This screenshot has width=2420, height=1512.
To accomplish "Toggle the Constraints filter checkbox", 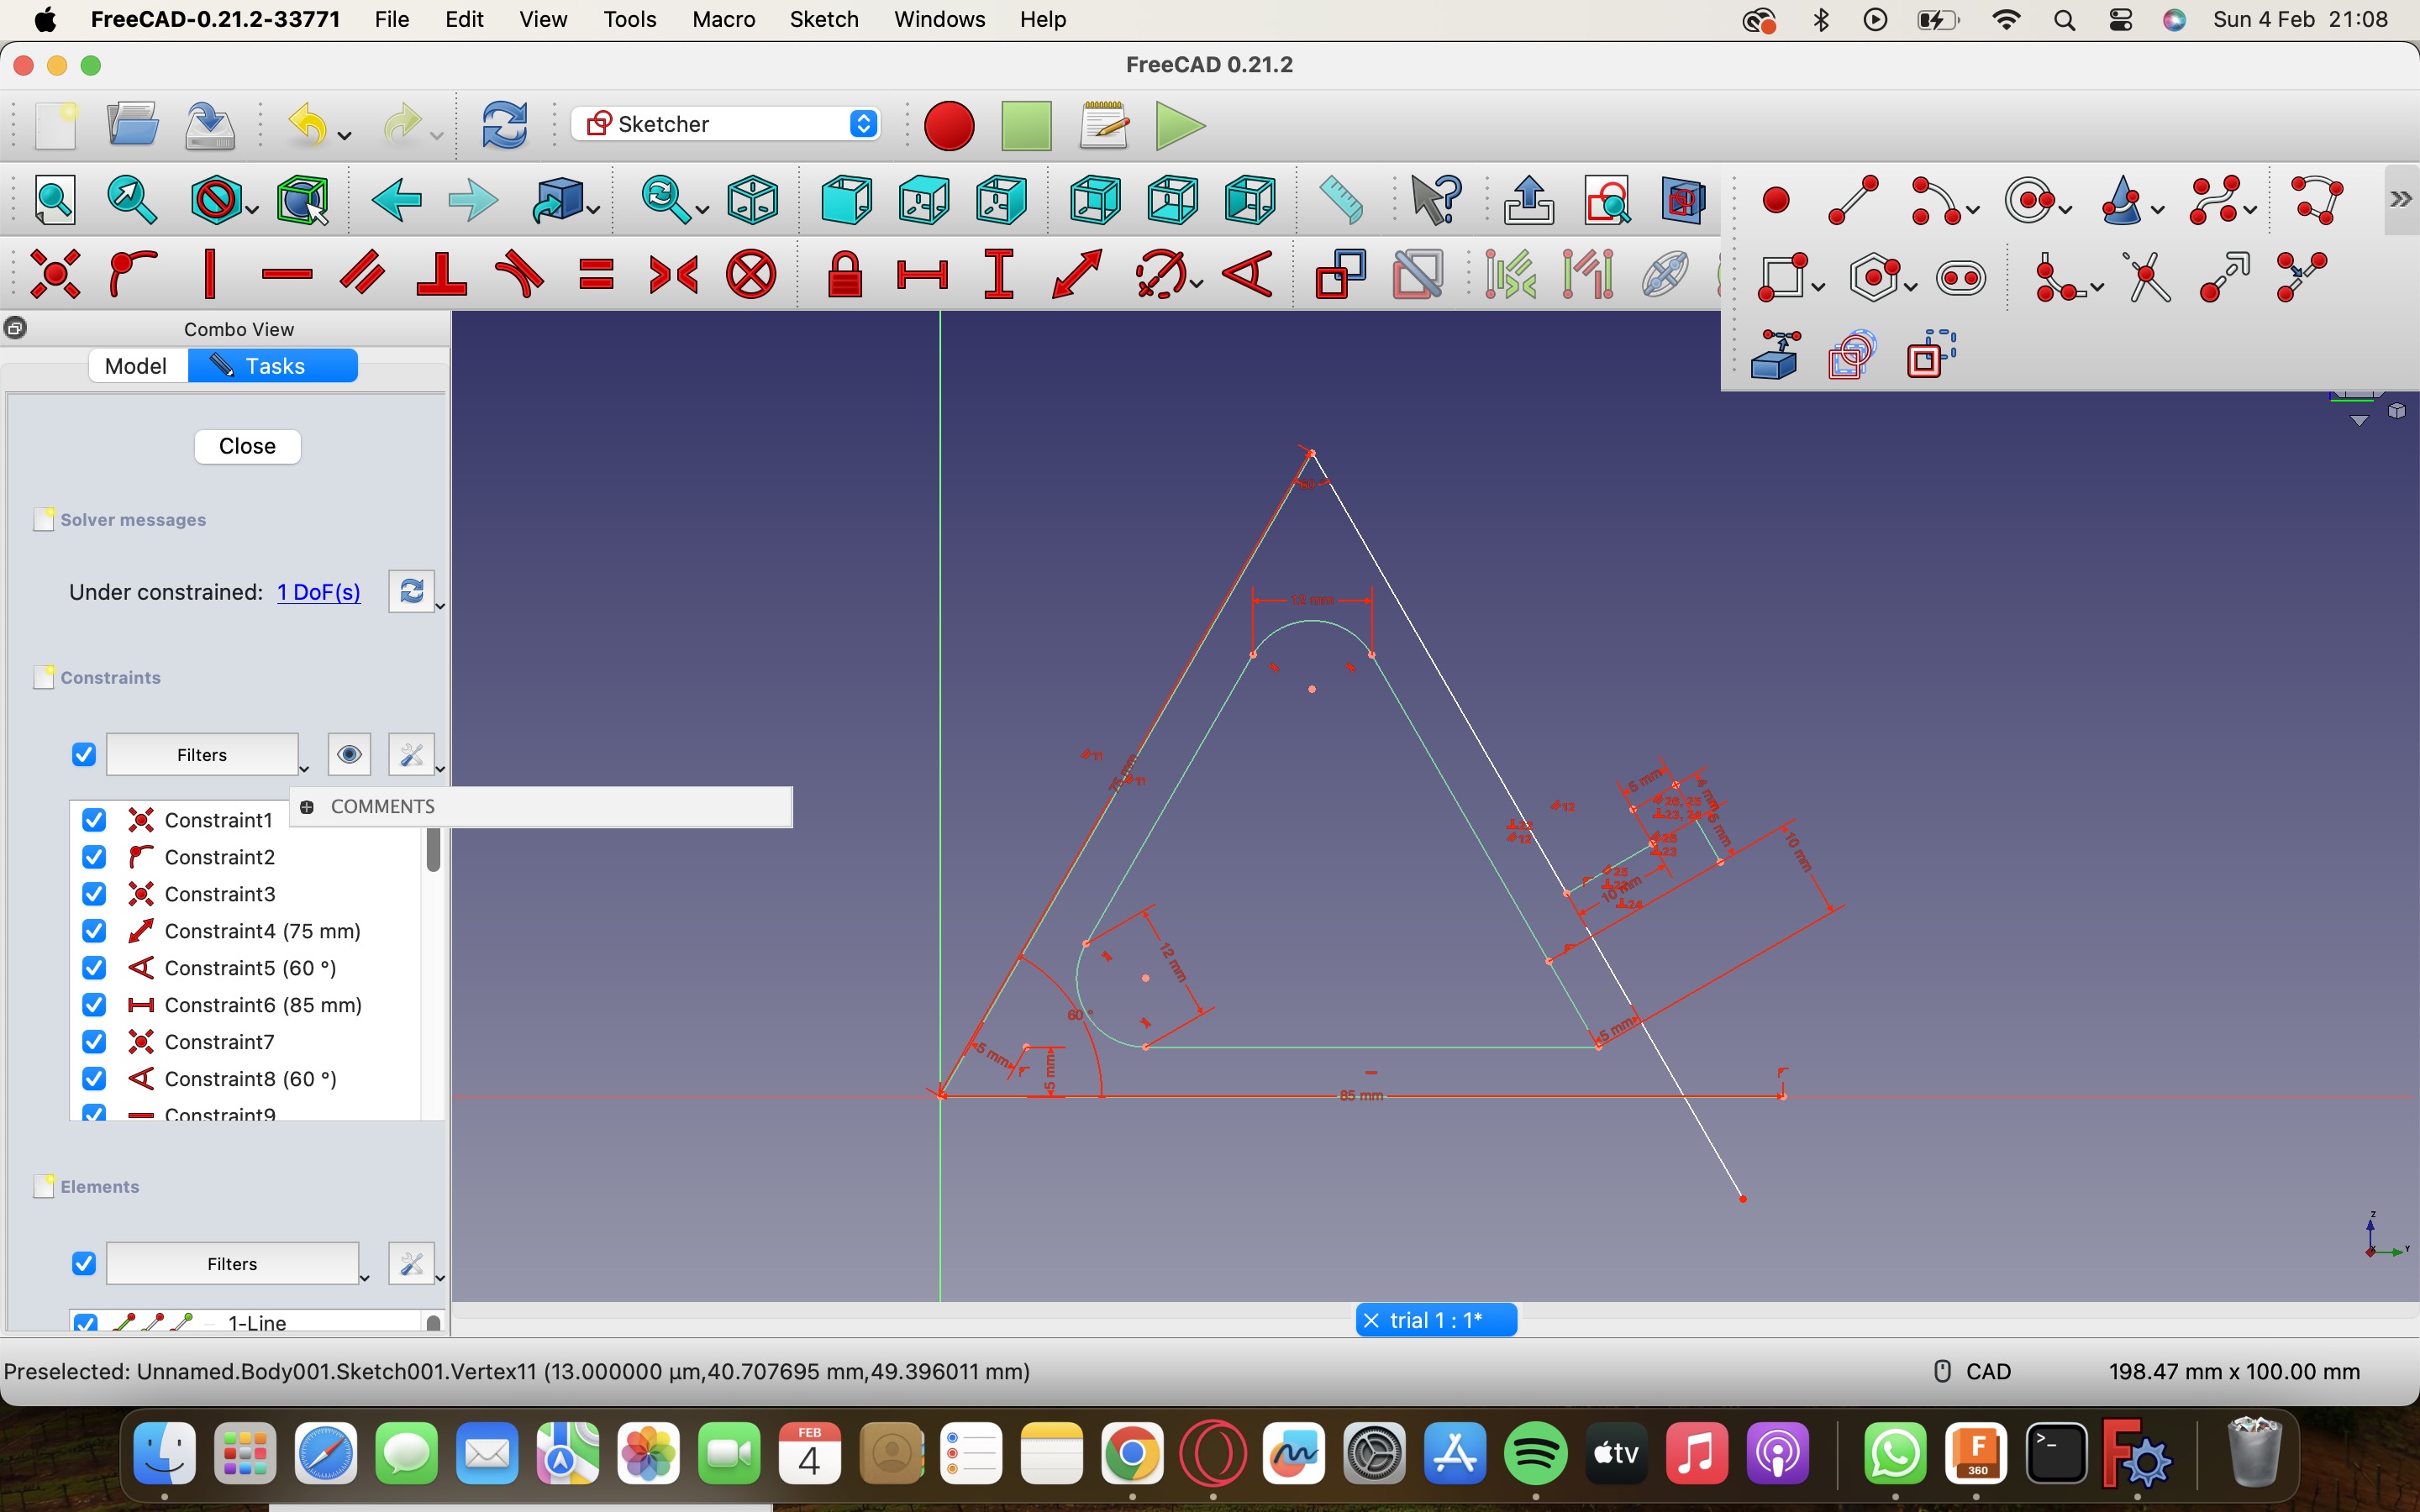I will [x=84, y=754].
